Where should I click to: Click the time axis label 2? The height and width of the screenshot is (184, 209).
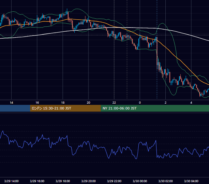click(166, 103)
